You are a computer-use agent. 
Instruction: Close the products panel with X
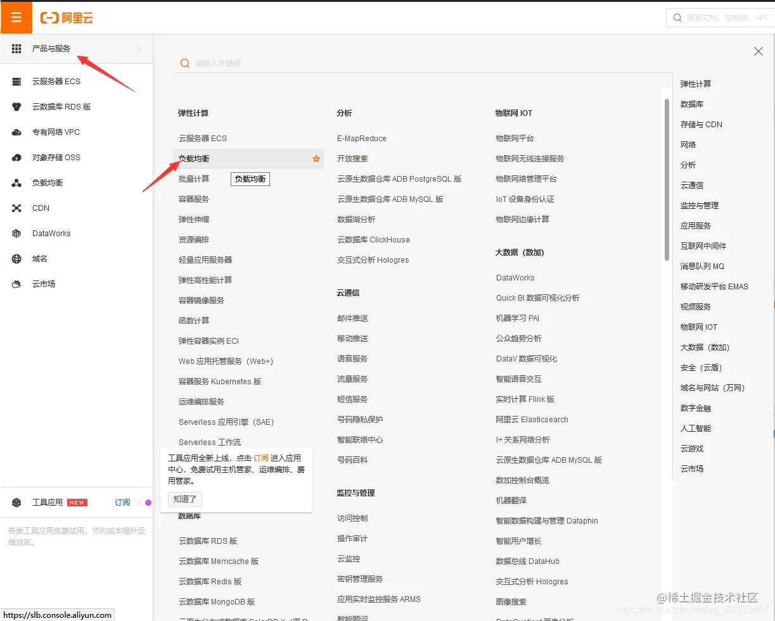pos(758,51)
